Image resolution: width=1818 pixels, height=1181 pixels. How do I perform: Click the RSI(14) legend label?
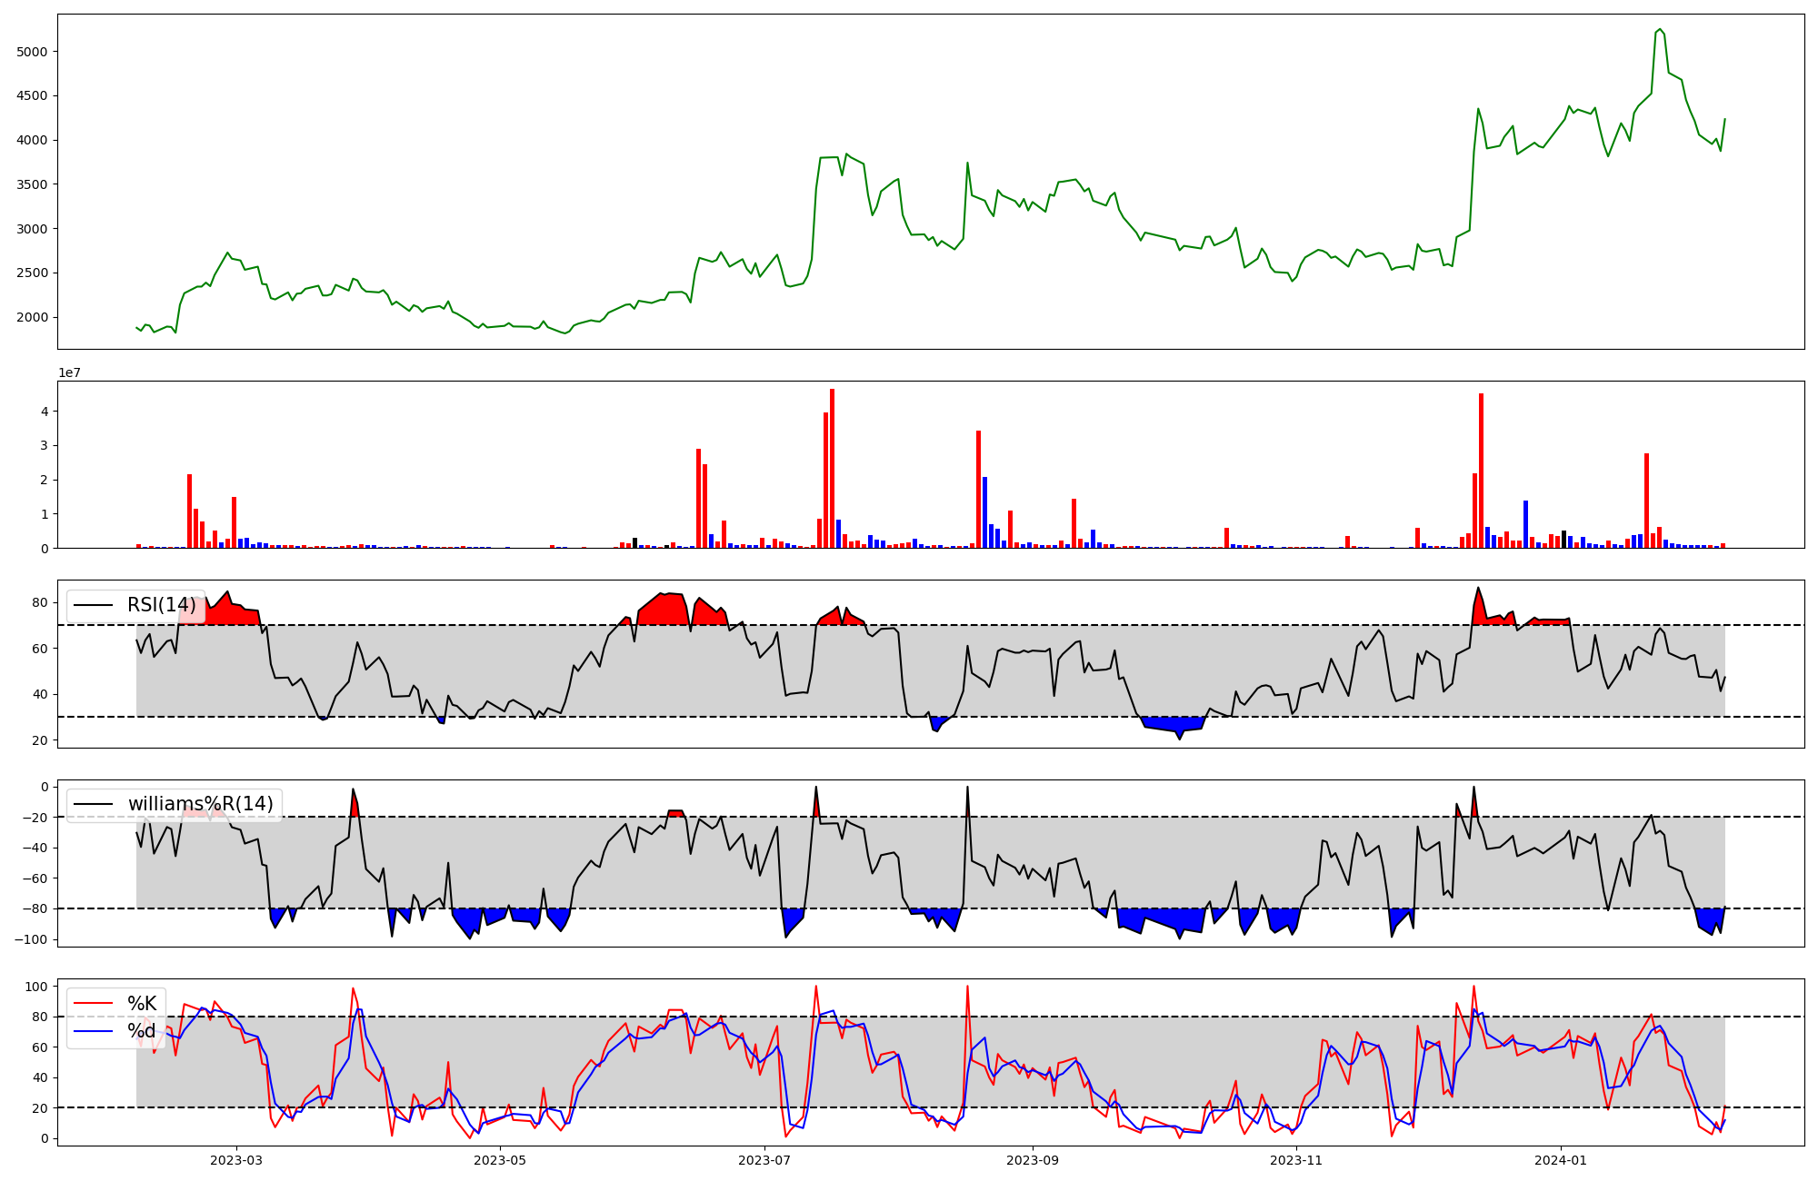[161, 606]
